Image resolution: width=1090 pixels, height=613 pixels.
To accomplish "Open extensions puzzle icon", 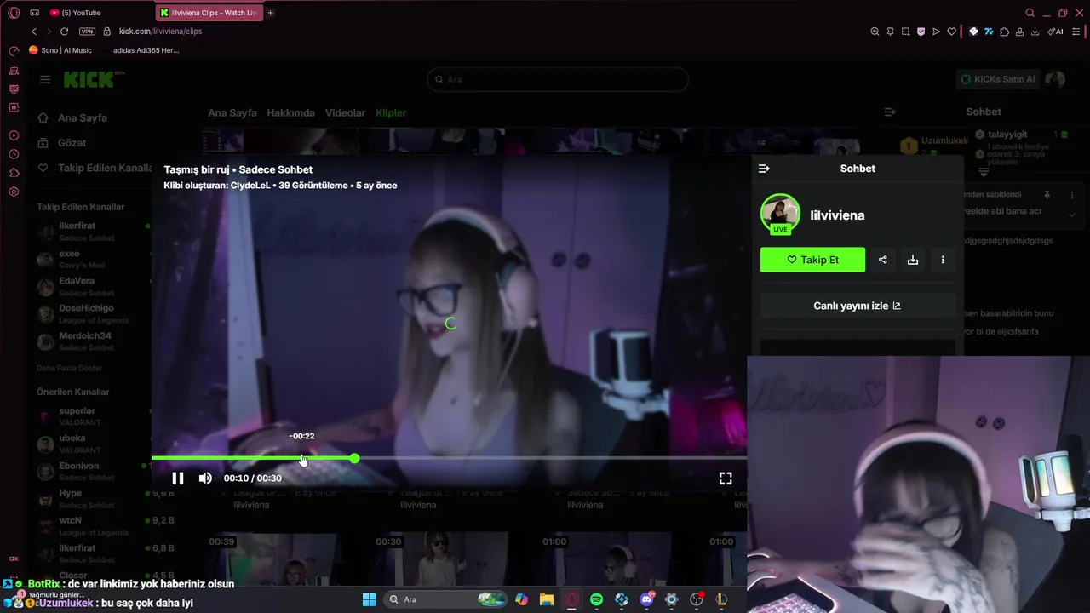I will coord(1005,32).
